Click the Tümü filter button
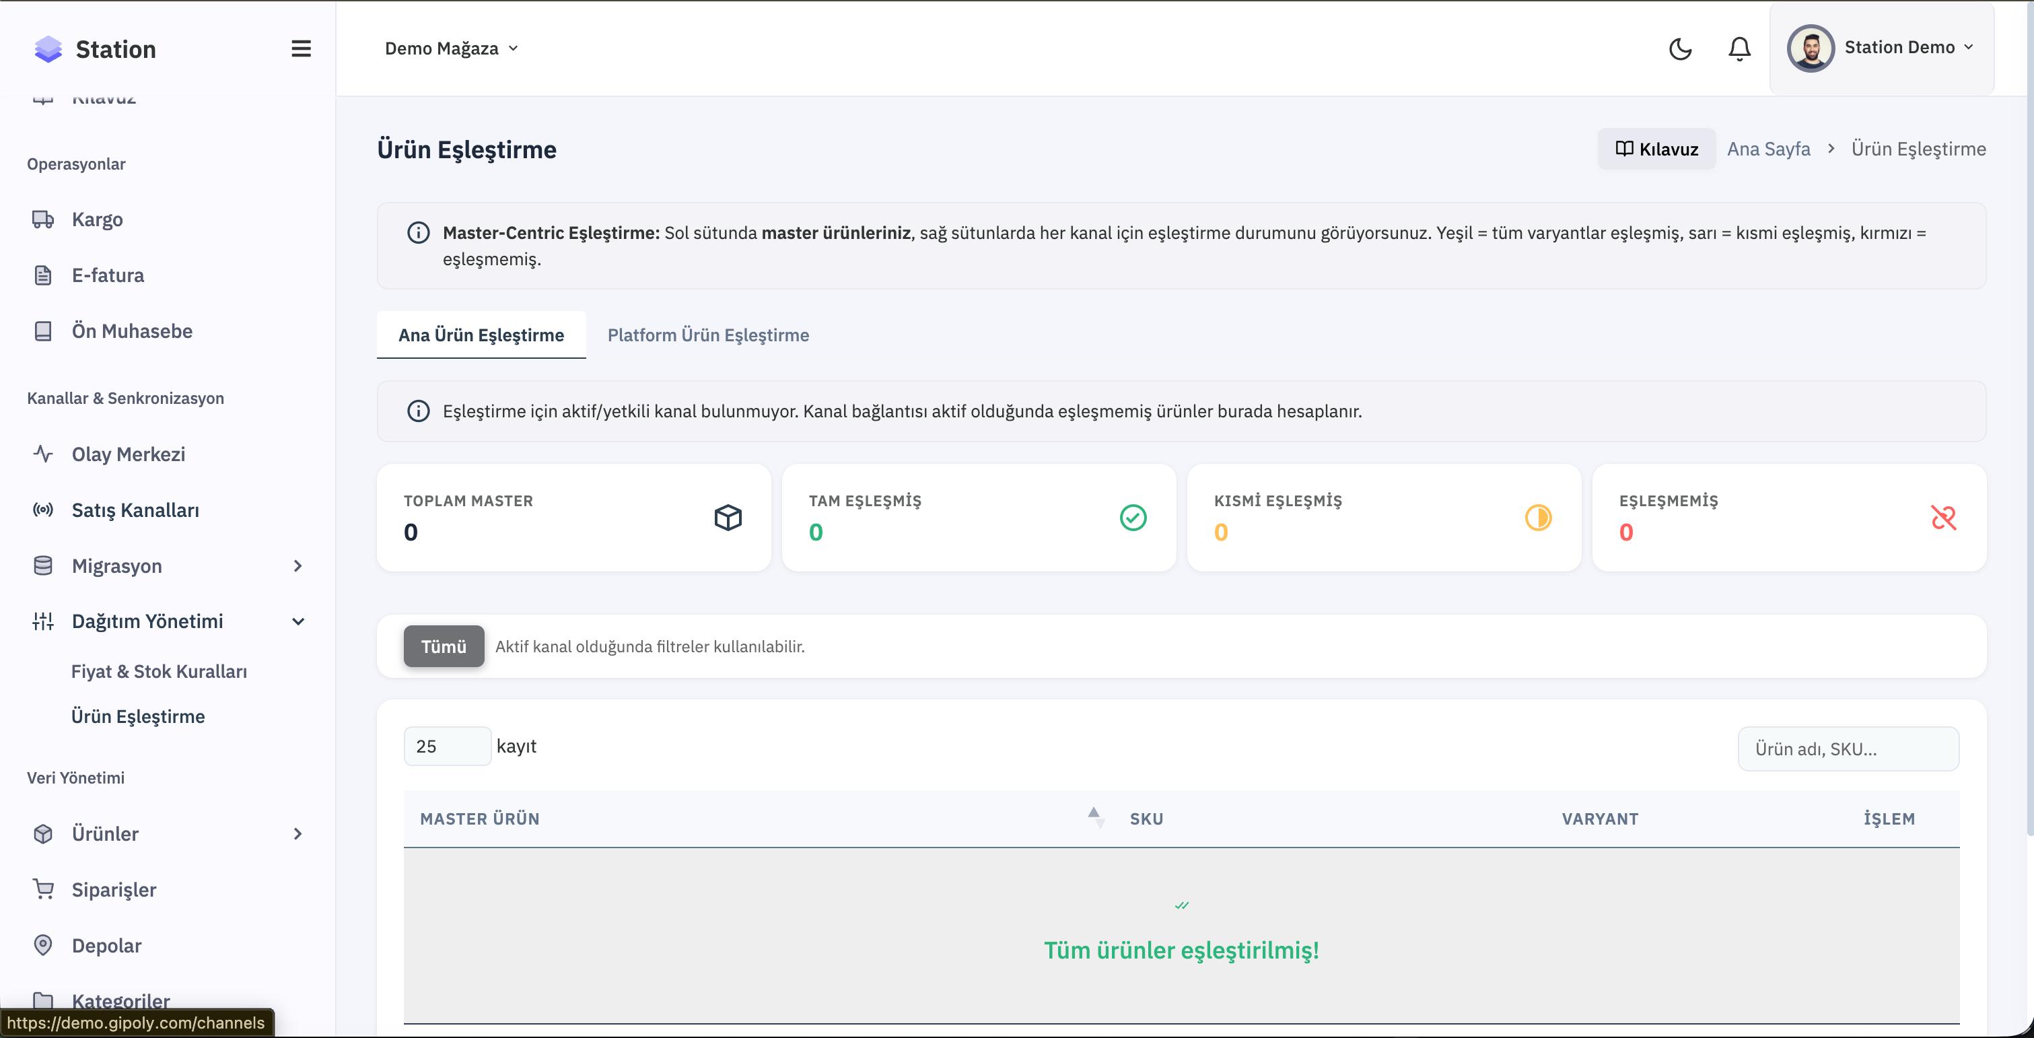This screenshot has height=1038, width=2034. (x=444, y=646)
